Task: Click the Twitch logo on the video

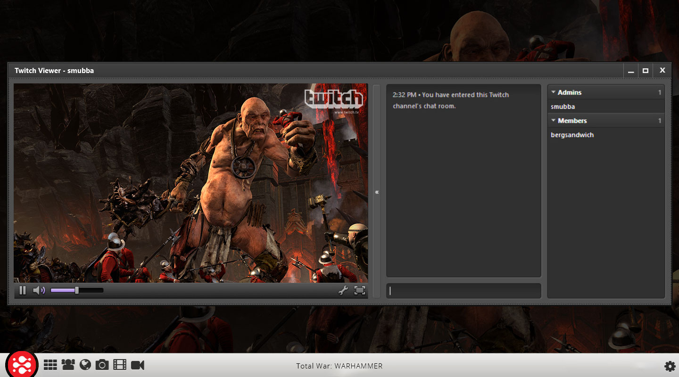Action: pos(334,101)
